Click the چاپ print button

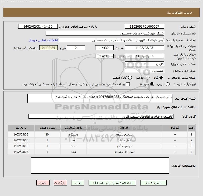78,183
